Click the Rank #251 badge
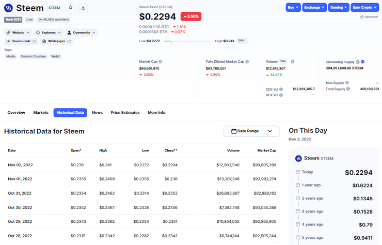The image size is (382, 245). (13, 20)
